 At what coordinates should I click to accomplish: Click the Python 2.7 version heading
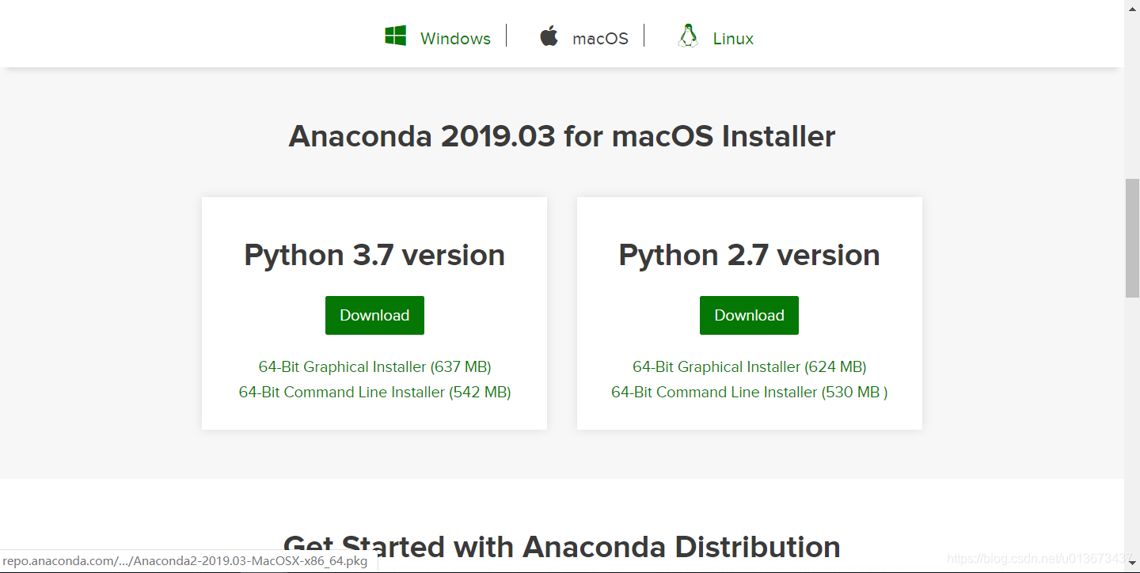[x=749, y=255]
